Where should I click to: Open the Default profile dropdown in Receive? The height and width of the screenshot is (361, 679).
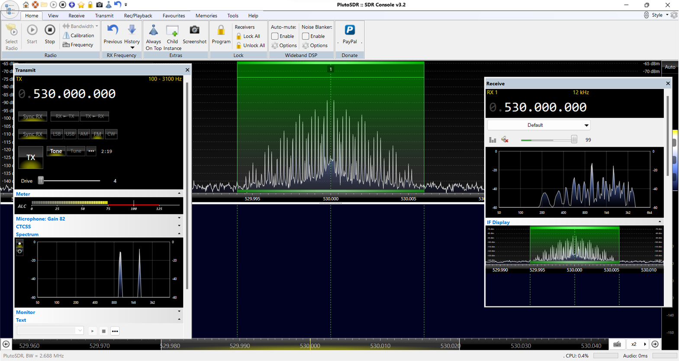click(x=538, y=125)
